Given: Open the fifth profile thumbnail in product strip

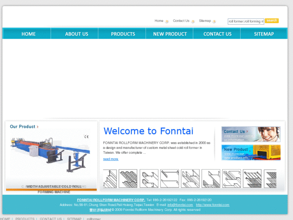Looking at the screenshot, I should (190, 178).
